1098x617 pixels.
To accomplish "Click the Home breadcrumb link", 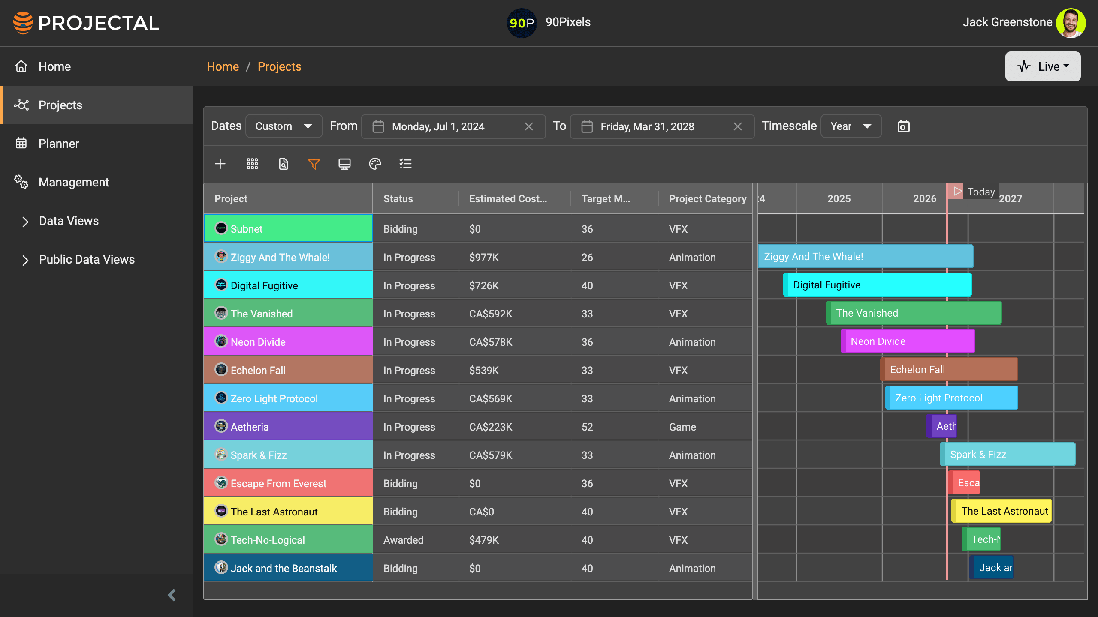I will 223,66.
